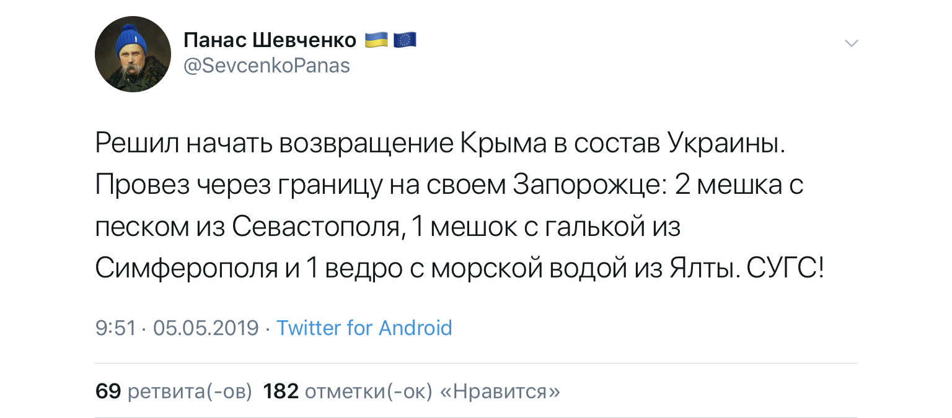The height and width of the screenshot is (418, 952).
Task: Click the ретвита(-ов) label
Action: click(x=190, y=391)
